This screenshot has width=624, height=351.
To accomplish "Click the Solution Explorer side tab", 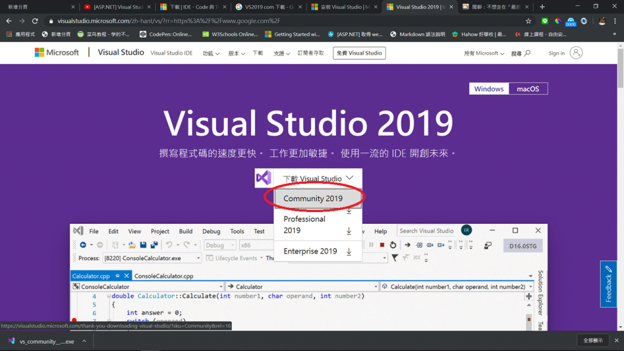I will pyautogui.click(x=540, y=292).
